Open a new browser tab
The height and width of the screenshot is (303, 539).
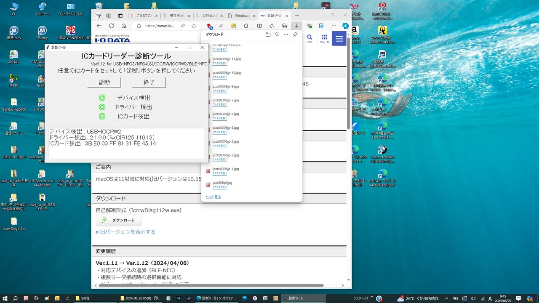(x=297, y=16)
